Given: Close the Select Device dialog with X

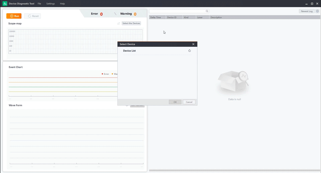Looking at the screenshot, I should (193, 44).
